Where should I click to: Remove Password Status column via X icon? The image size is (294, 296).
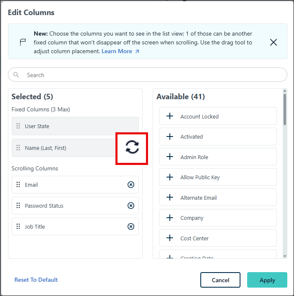(x=130, y=206)
